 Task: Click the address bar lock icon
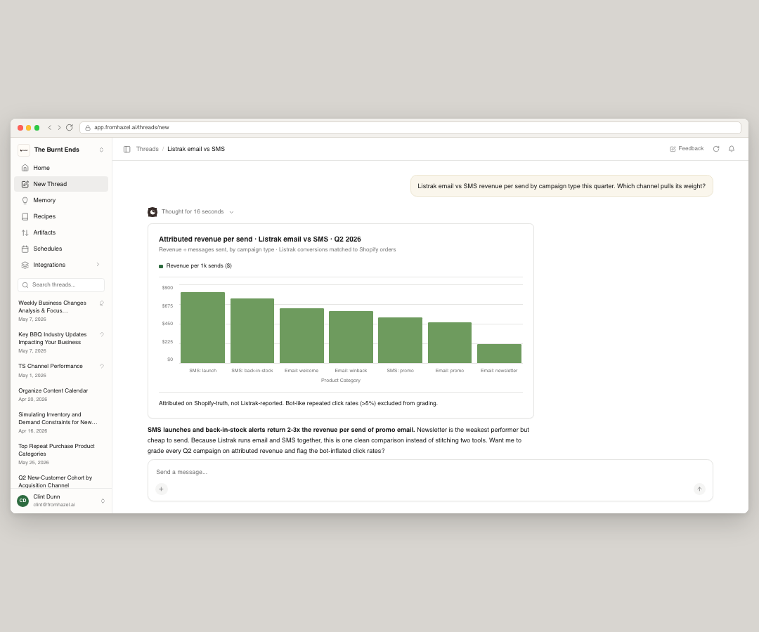pyautogui.click(x=88, y=128)
